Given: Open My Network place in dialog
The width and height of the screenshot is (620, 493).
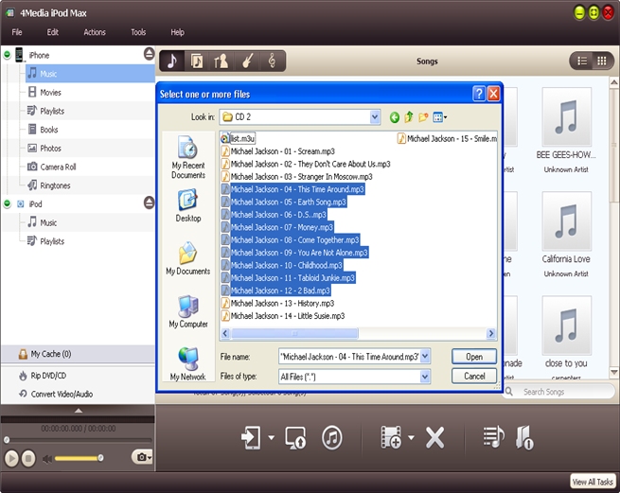Looking at the screenshot, I should coord(188,364).
